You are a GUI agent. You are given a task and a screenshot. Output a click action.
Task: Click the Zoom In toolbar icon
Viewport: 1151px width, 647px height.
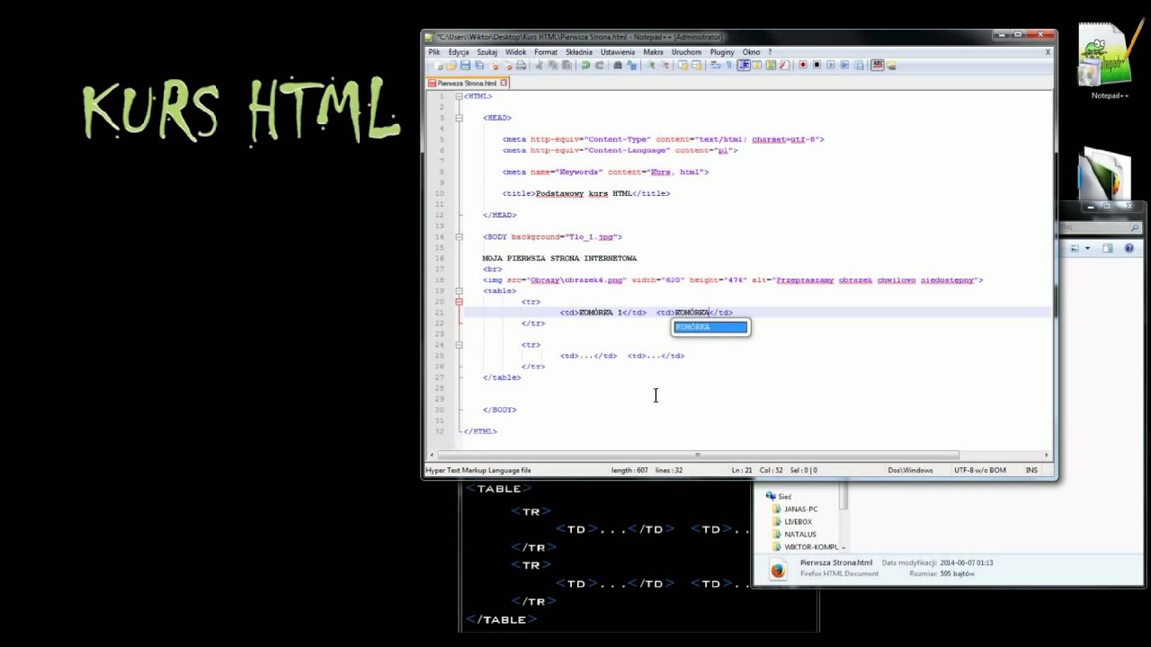tap(650, 65)
